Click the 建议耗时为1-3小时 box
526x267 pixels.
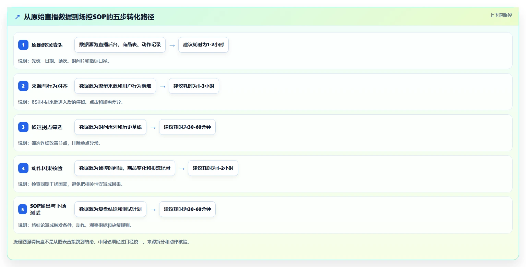coord(194,86)
